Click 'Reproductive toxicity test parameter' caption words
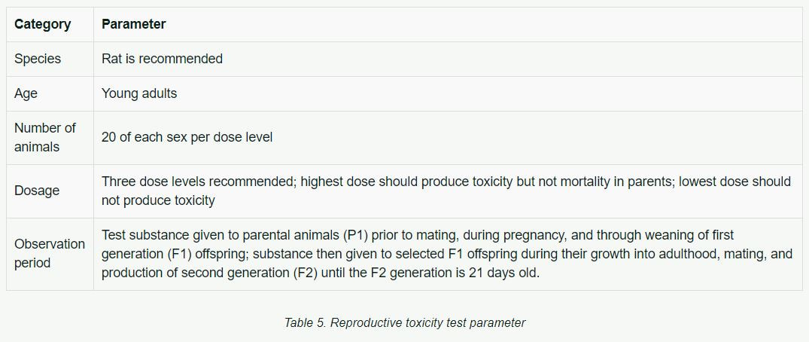Image resolution: width=809 pixels, height=342 pixels. (427, 323)
